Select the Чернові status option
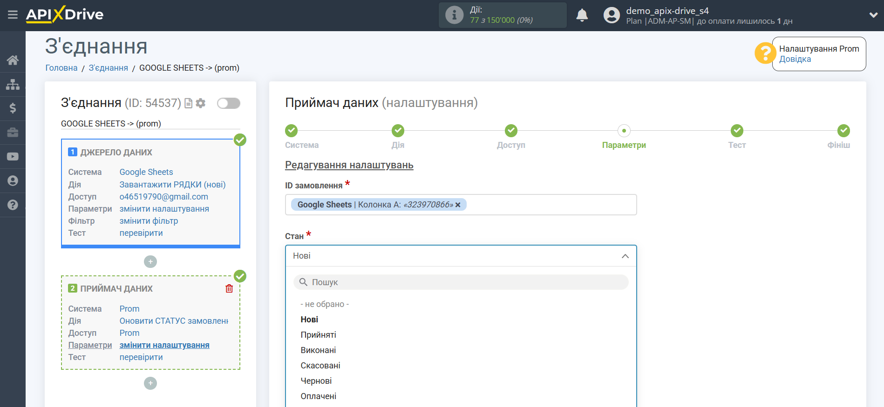The height and width of the screenshot is (407, 884). coord(316,381)
